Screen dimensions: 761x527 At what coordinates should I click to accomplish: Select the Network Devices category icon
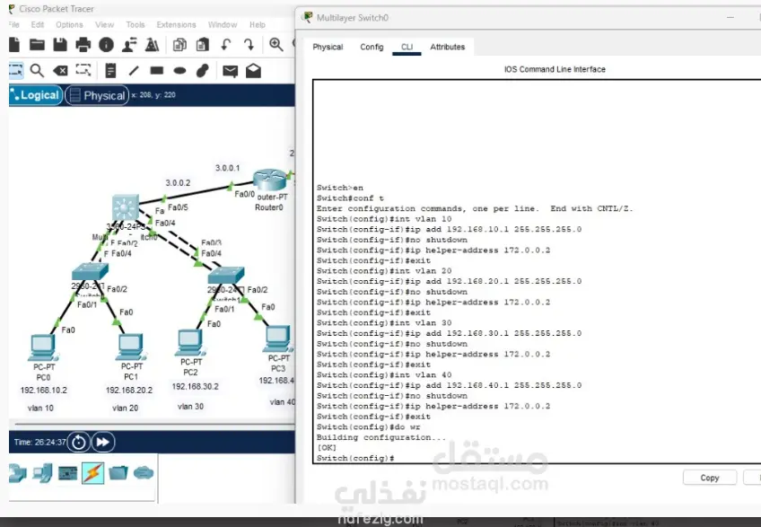click(17, 473)
